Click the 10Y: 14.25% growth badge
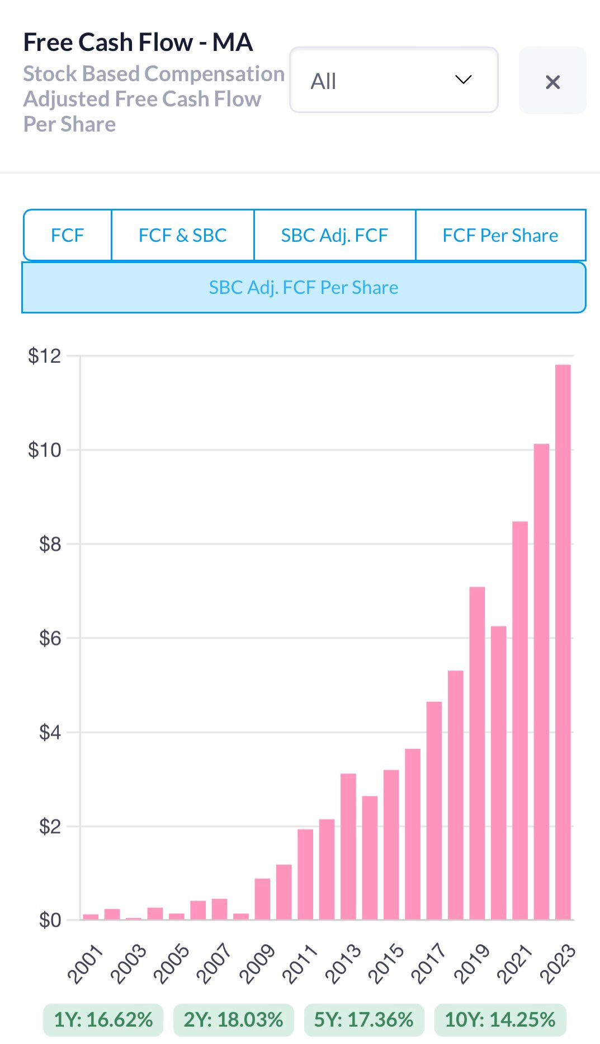The width and height of the screenshot is (600, 1044). coord(500,1019)
